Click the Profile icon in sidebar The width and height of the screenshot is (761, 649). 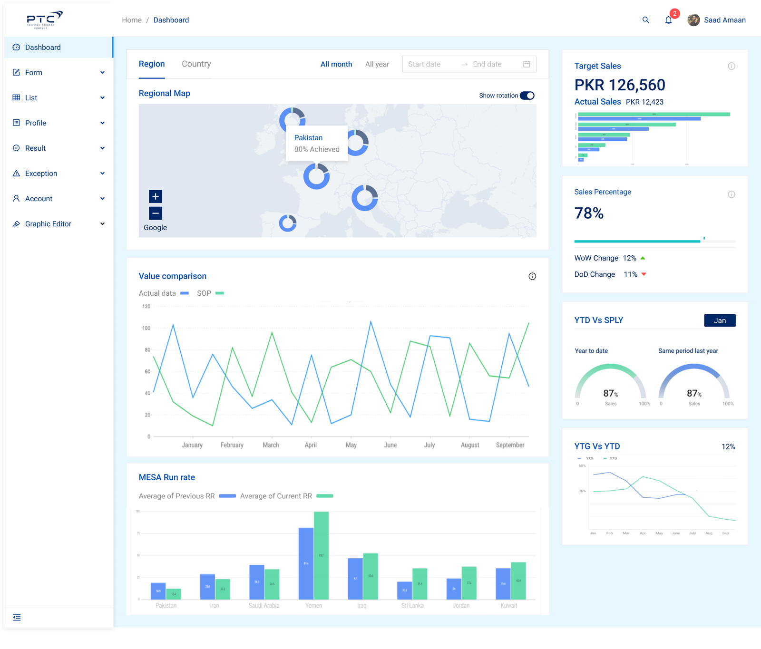point(16,123)
